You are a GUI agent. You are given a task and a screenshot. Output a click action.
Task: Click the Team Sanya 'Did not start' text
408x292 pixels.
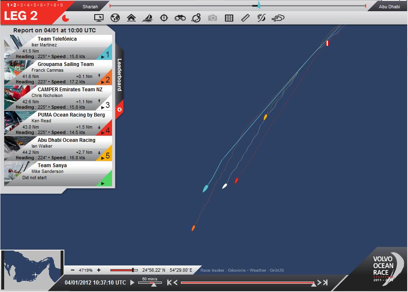pyautogui.click(x=34, y=178)
